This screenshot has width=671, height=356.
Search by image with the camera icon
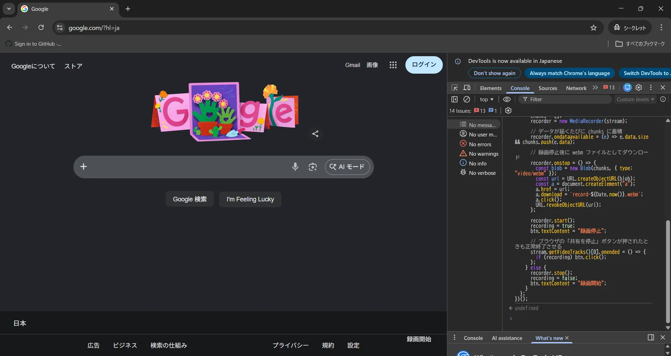pyautogui.click(x=313, y=167)
